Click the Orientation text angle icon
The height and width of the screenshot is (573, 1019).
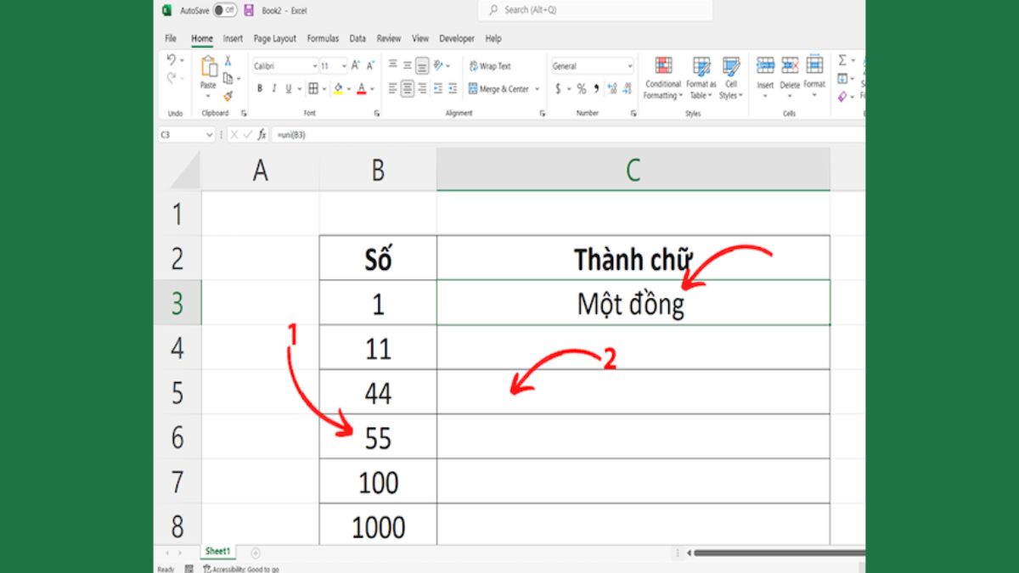click(x=439, y=65)
